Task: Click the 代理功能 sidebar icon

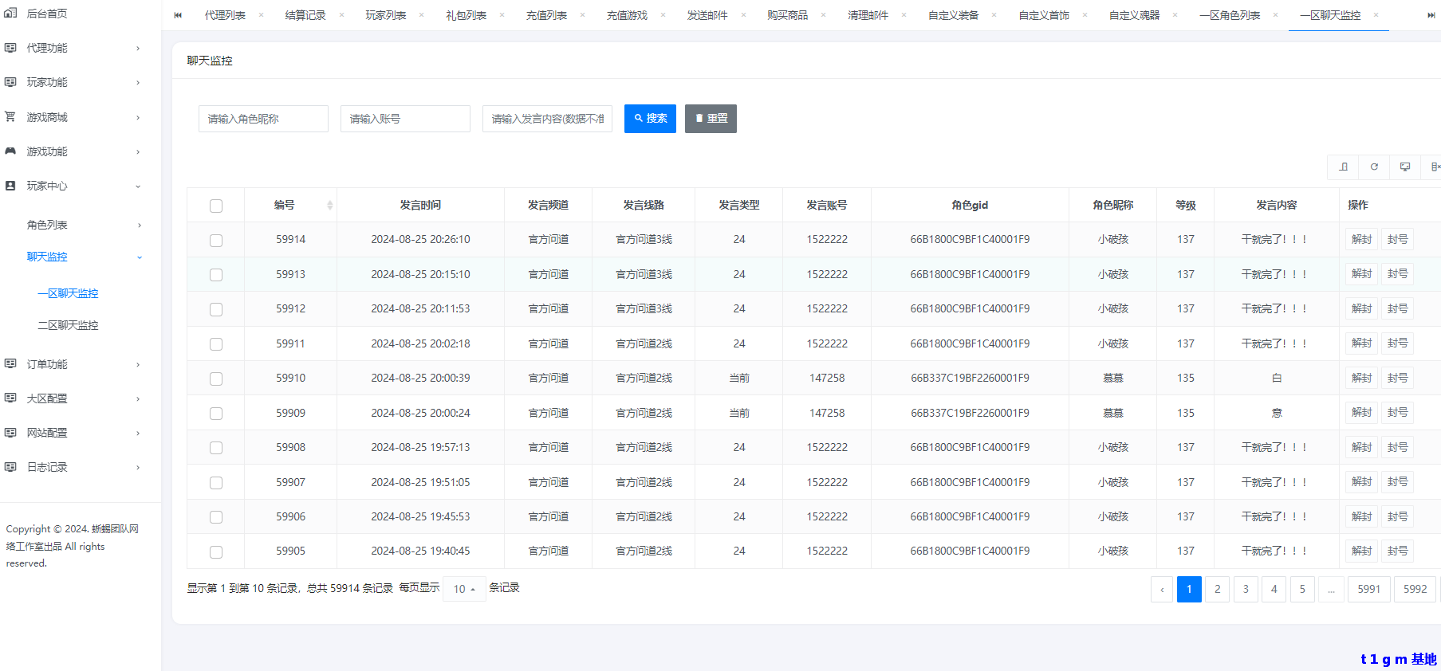Action: click(10, 48)
